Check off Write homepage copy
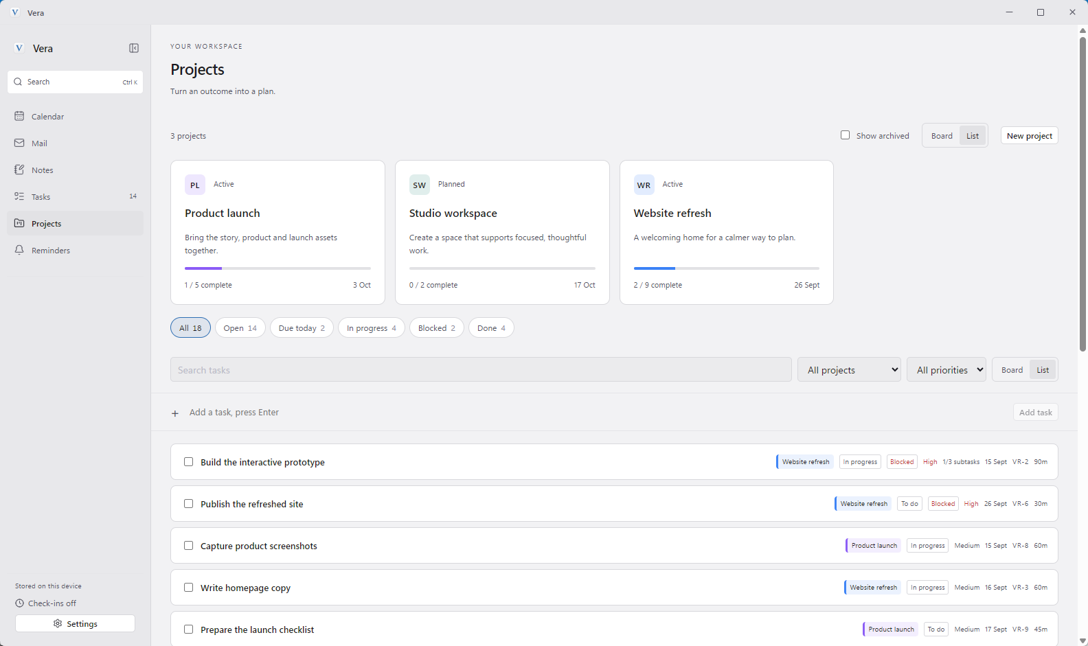This screenshot has height=646, width=1088. [189, 588]
